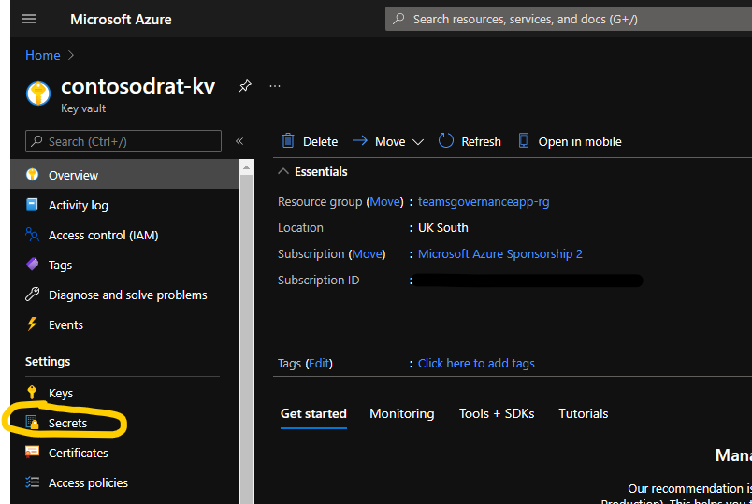Go to Home breadcrumb link
Screen dimensions: 752x504
click(x=43, y=55)
